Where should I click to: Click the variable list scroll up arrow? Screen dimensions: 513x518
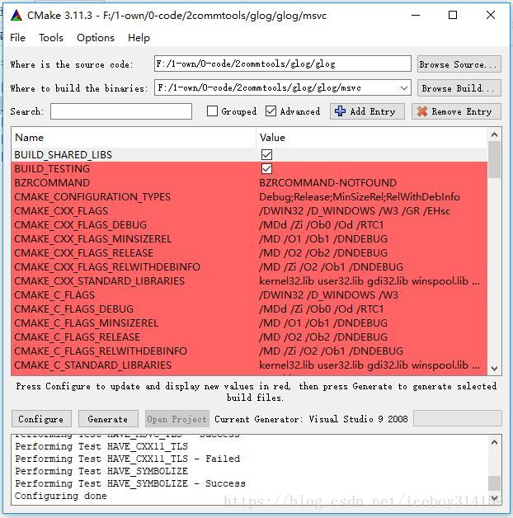pos(494,134)
